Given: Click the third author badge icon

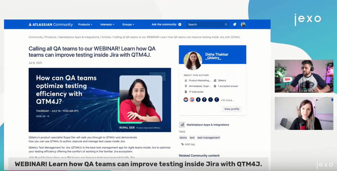Looking at the screenshot, I should [198, 99].
